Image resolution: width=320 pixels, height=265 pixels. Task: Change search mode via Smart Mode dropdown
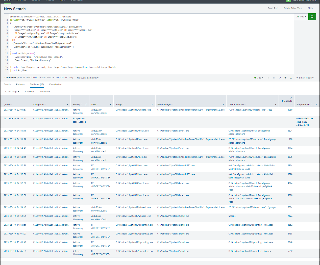(x=305, y=78)
